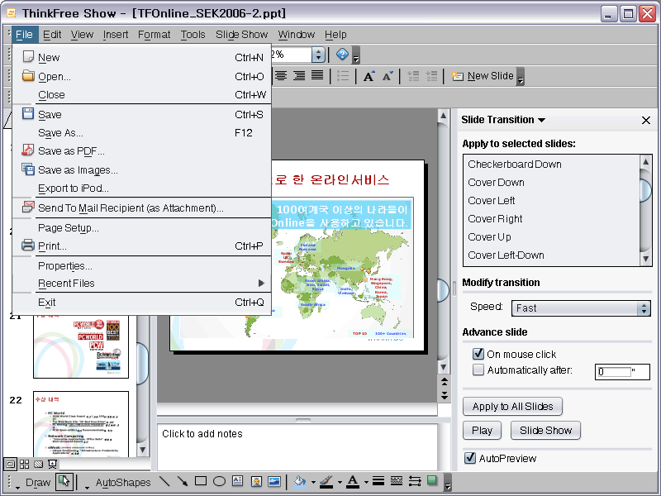Choose the Oval shape tool

coord(219,481)
